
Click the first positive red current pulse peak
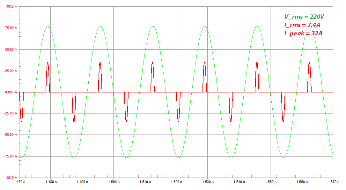point(48,62)
